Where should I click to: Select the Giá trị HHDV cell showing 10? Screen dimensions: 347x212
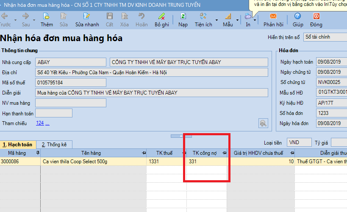[261, 162]
